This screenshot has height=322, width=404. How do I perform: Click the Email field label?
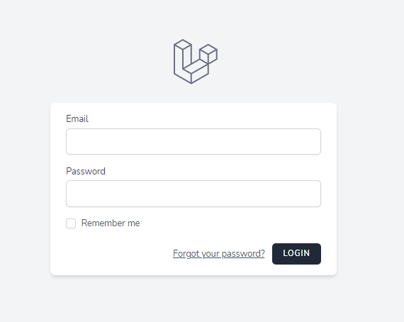point(77,119)
